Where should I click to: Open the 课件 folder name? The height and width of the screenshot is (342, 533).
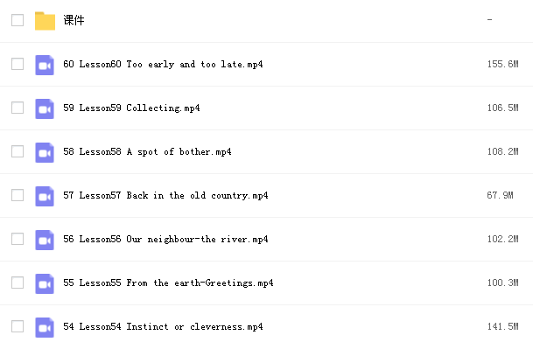[74, 20]
